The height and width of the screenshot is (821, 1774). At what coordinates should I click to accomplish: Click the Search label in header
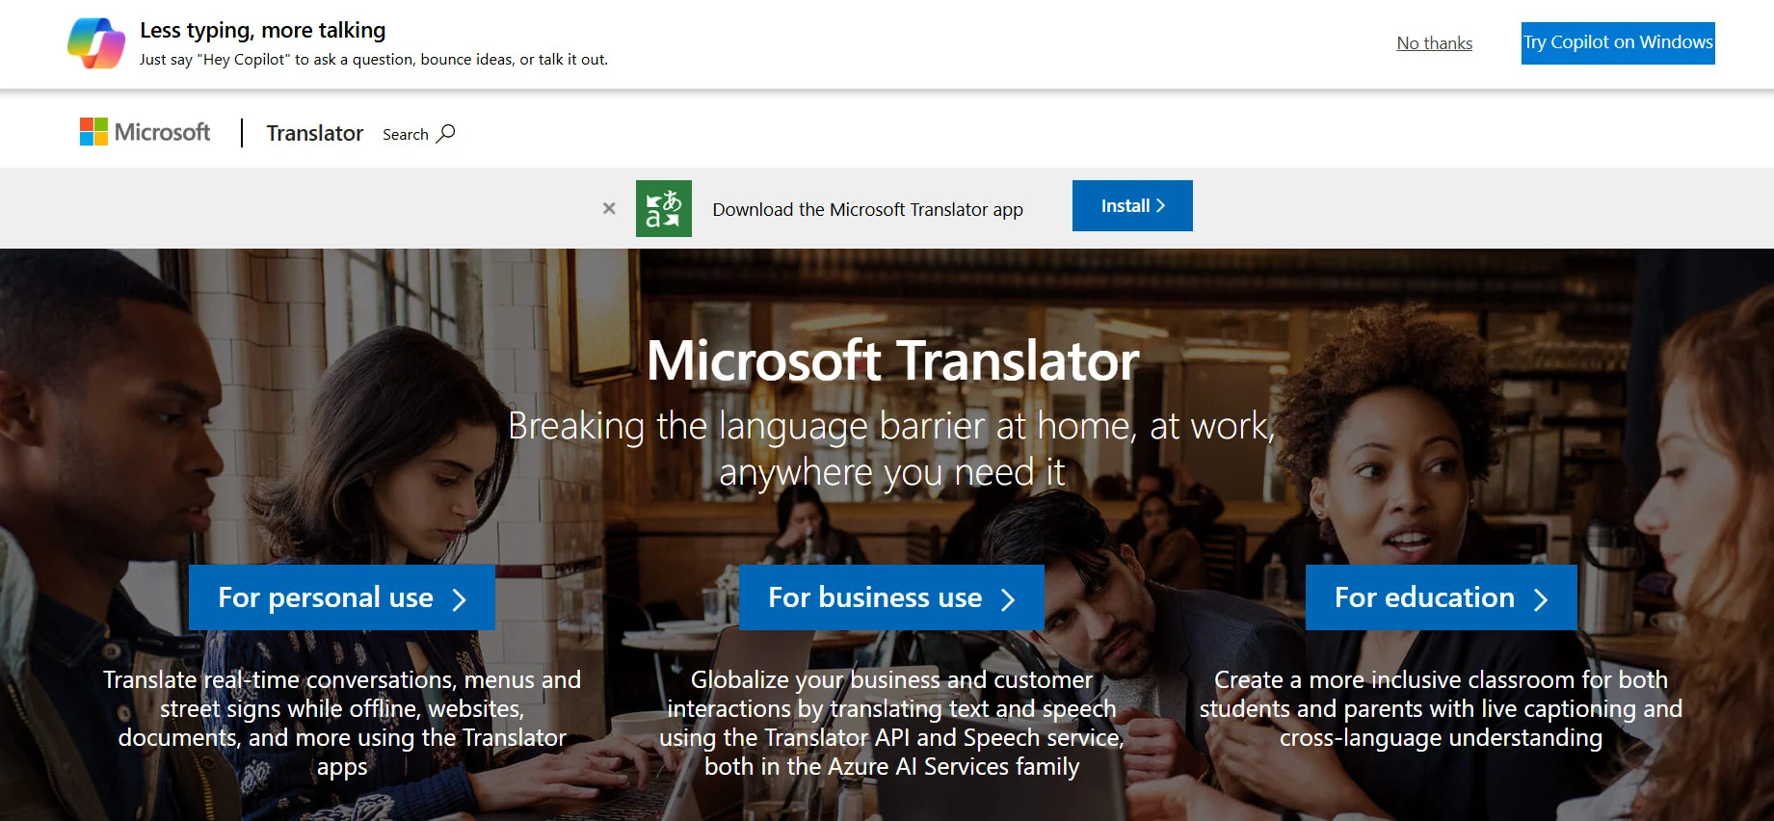(406, 135)
